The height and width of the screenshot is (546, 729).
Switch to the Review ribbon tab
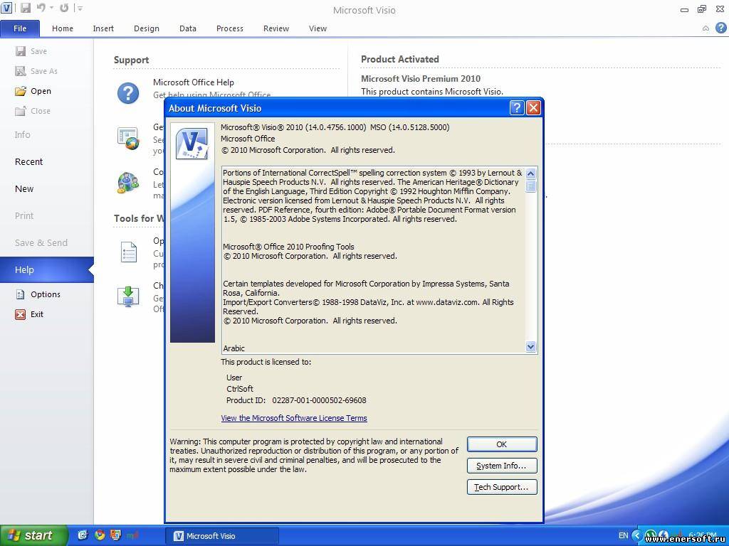[x=276, y=28]
